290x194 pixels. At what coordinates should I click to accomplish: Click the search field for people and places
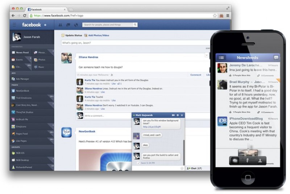108,25
